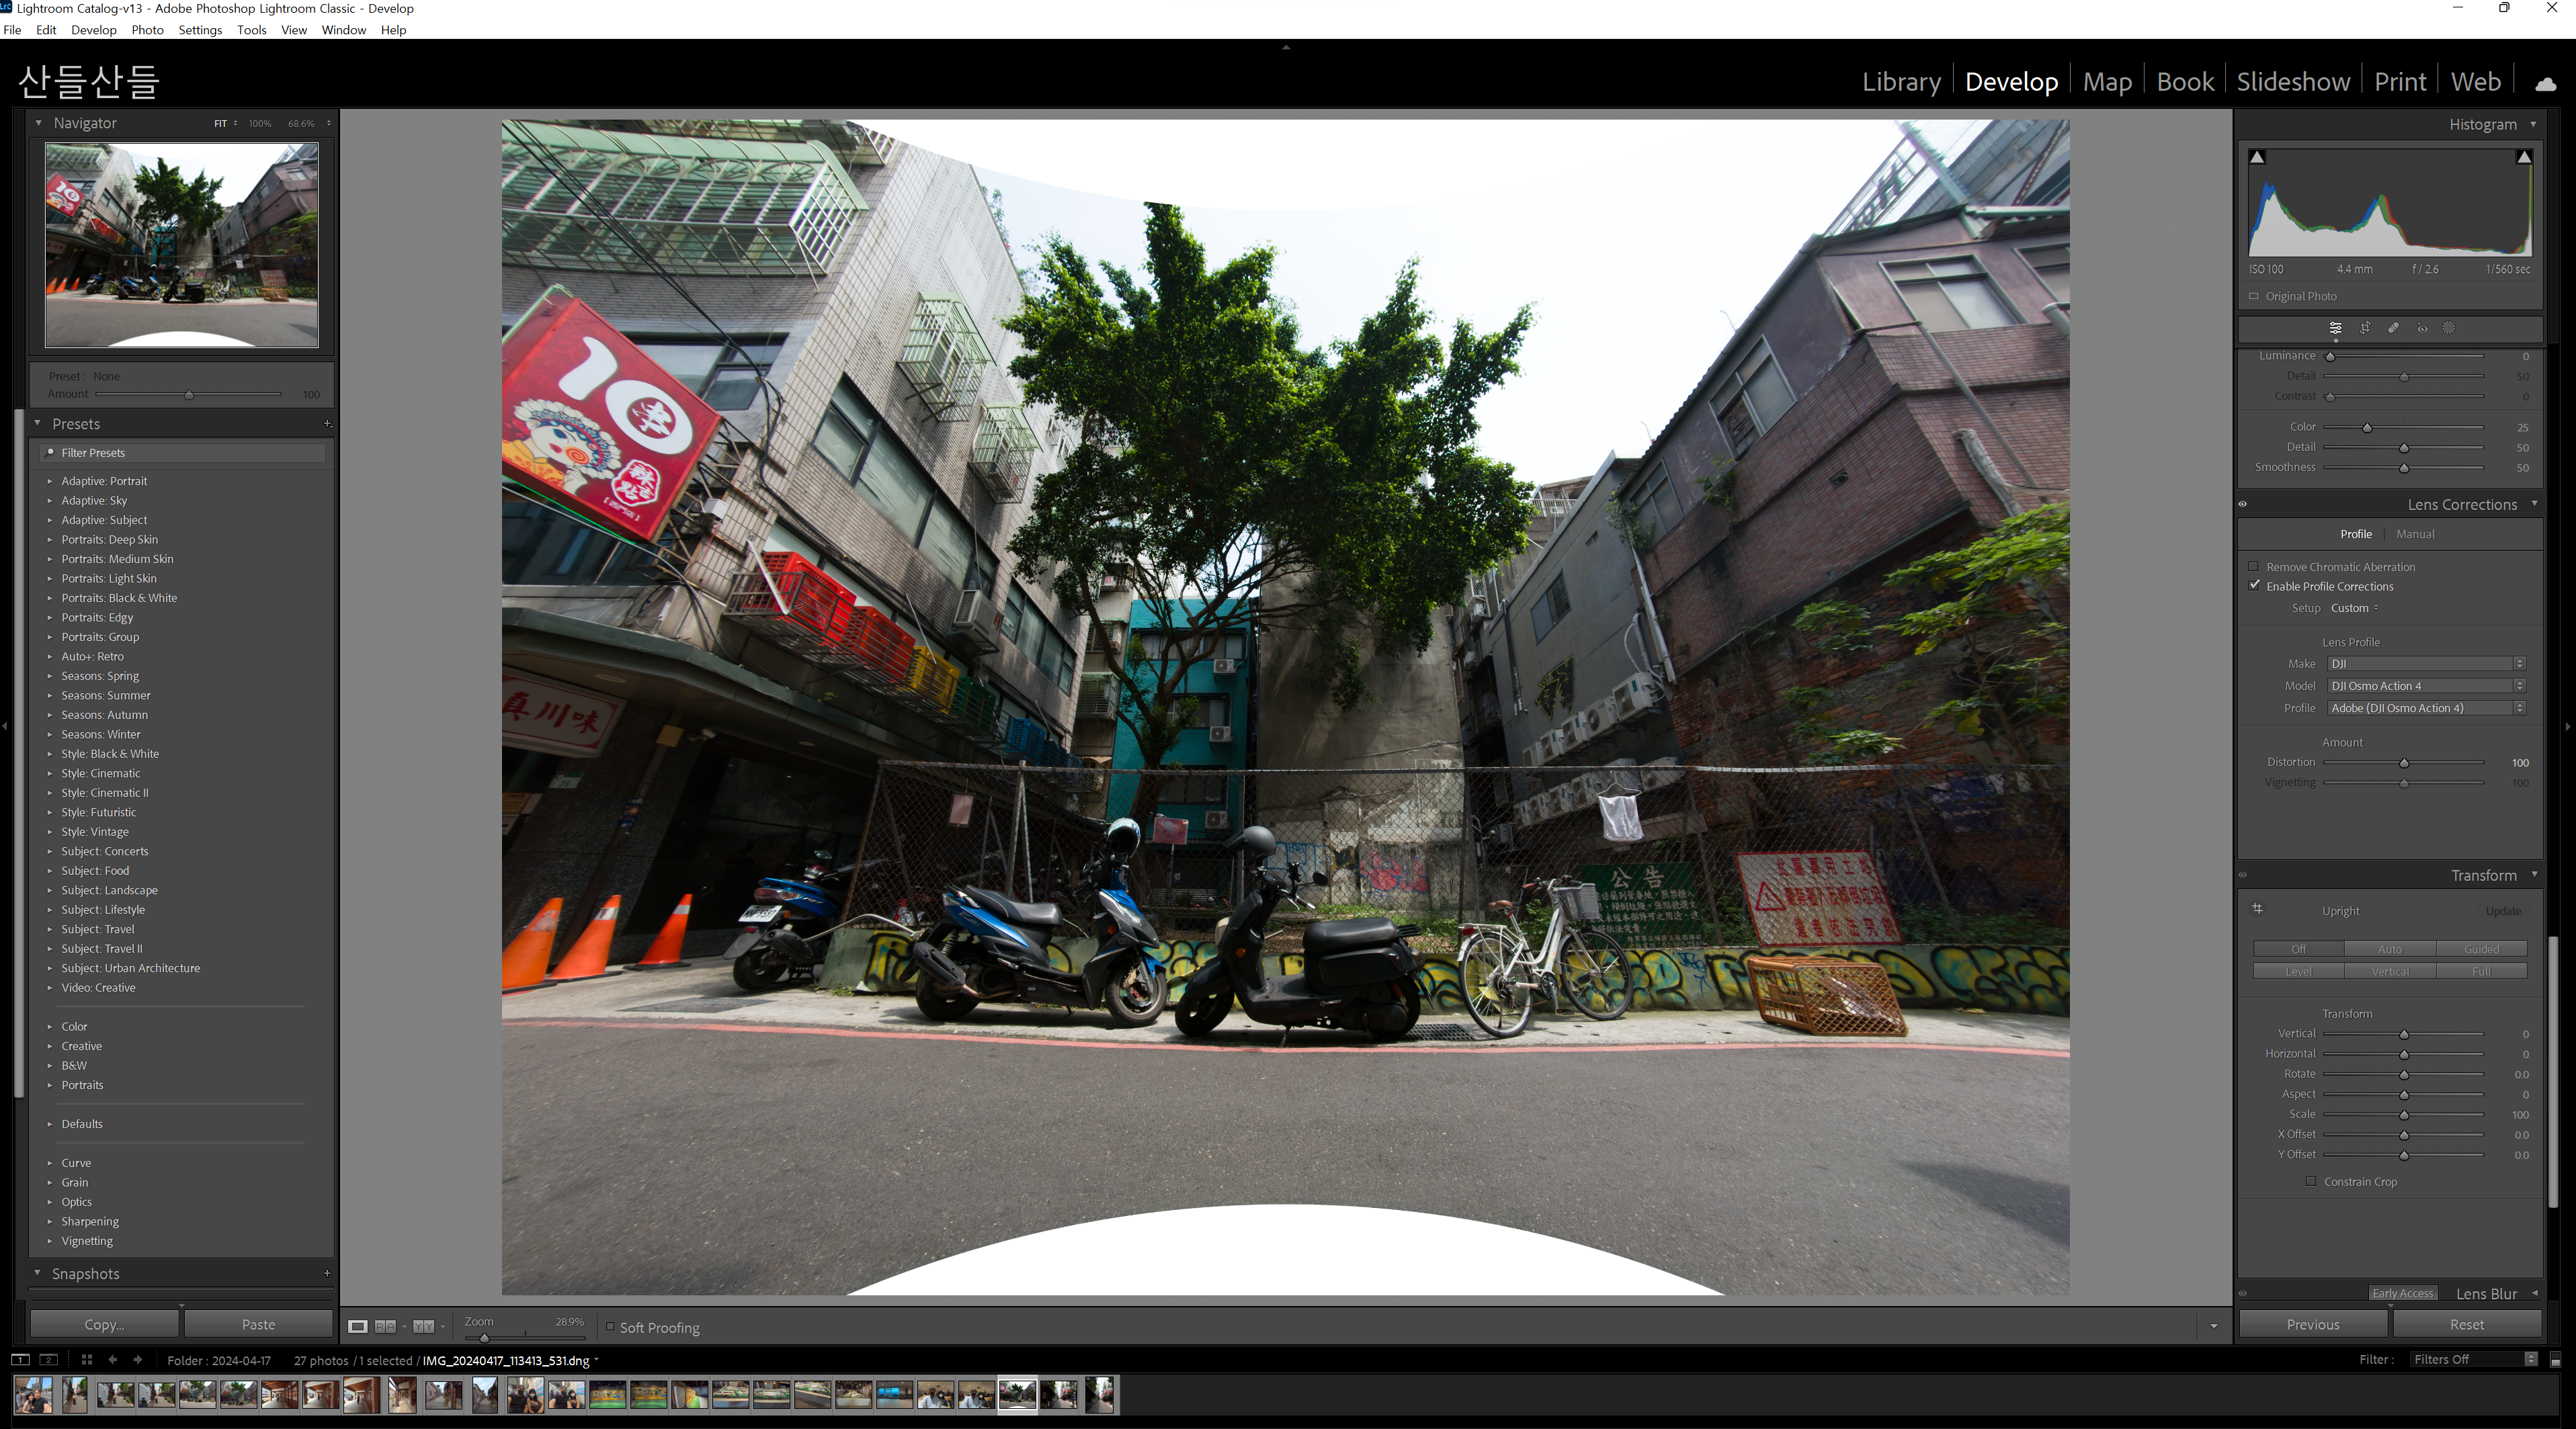Viewport: 2576px width, 1429px height.
Task: Click the Distortion amount slider handle
Action: click(x=2404, y=763)
